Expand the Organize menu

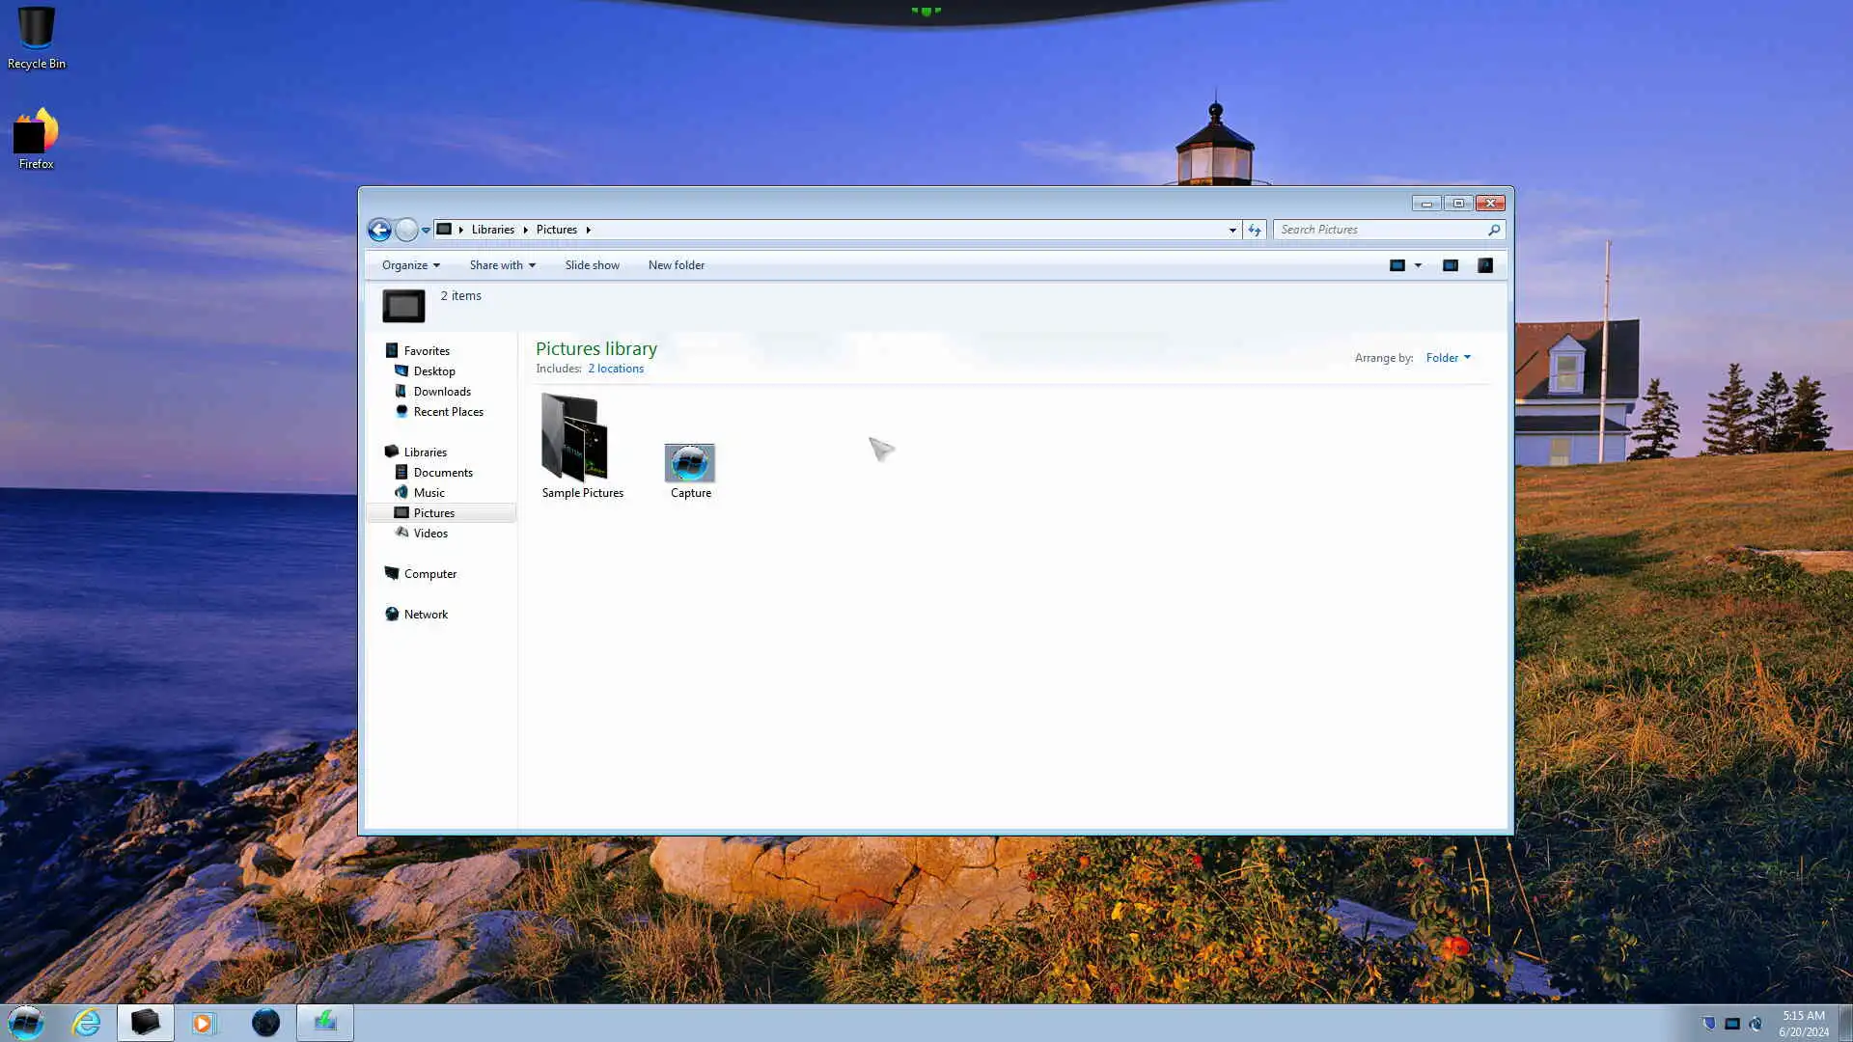[x=410, y=265]
